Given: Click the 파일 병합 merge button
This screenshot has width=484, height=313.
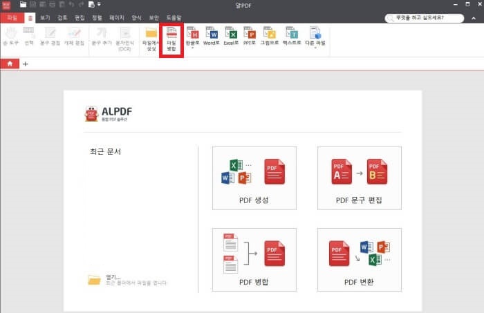Looking at the screenshot, I should (171, 39).
